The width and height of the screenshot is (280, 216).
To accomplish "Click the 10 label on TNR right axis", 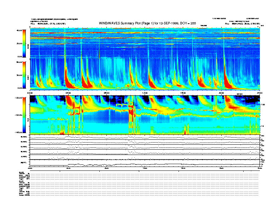I will tap(263, 126).
